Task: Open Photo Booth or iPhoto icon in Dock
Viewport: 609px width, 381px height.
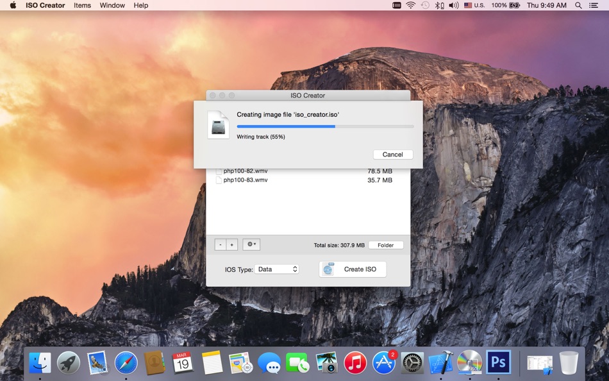Action: click(x=326, y=363)
